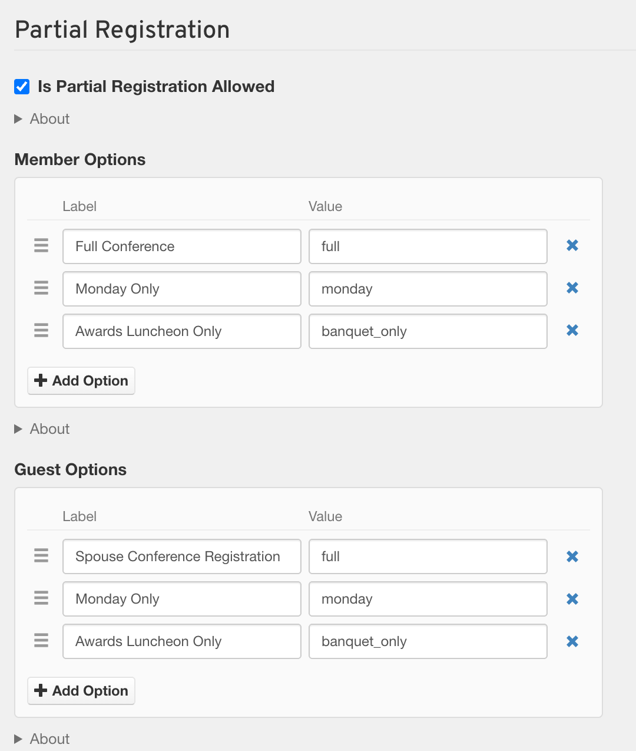Screen dimensions: 636x751
Task: Edit Guest Monday Only label field
Action: click(x=182, y=599)
